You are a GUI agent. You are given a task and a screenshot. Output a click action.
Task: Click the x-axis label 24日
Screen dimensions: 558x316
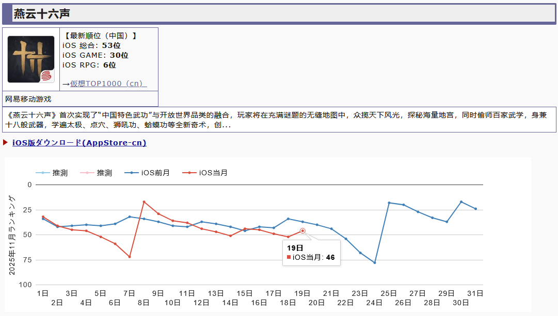click(x=374, y=303)
